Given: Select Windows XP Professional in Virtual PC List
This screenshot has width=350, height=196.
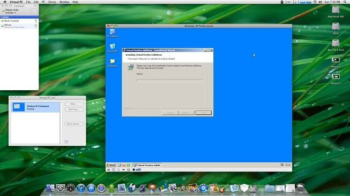Looking at the screenshot, I should click(x=35, y=107).
